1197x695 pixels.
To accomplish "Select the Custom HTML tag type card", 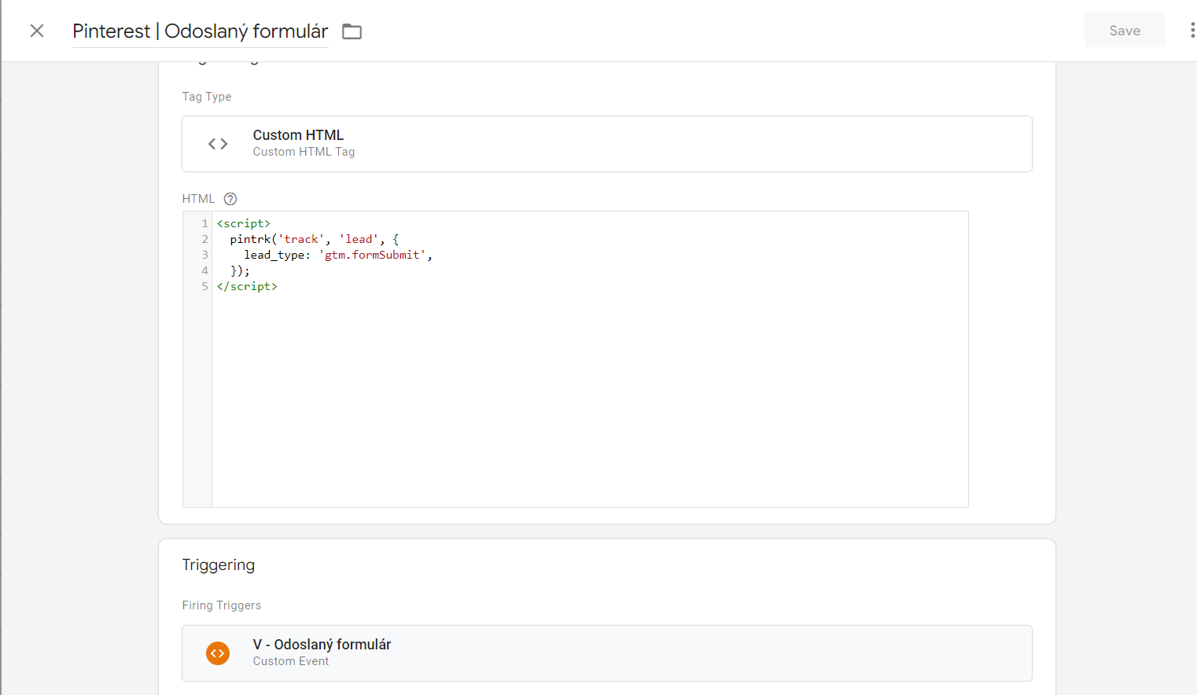I will pos(606,144).
